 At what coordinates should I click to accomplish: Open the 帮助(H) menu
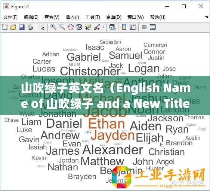click(158, 17)
